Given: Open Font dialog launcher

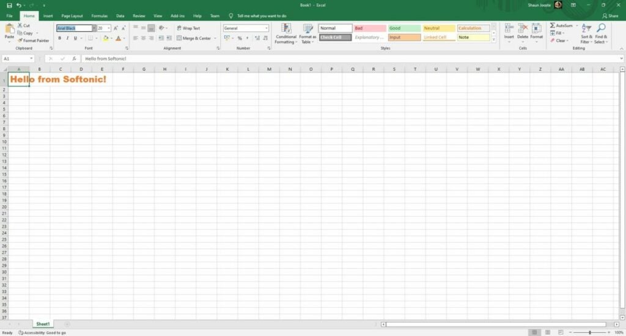Looking at the screenshot, I should [127, 48].
